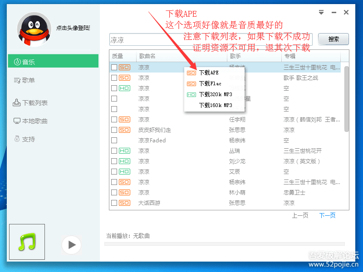Click the SQ icon next to 下载APE
This screenshot has width=363, height=272.
tap(191, 73)
